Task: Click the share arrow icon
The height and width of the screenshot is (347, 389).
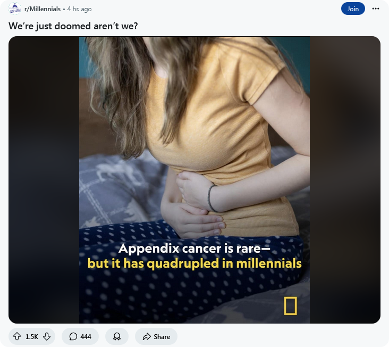Action: [147, 336]
